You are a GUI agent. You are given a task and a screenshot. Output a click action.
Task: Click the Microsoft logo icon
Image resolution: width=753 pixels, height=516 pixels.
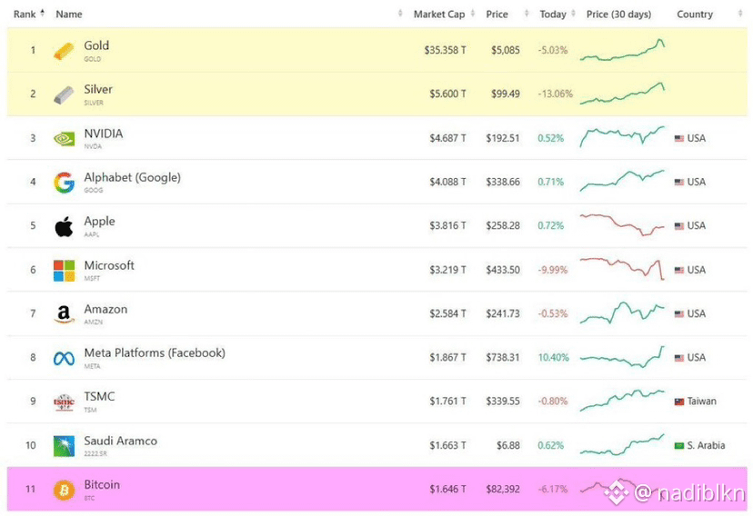64,271
